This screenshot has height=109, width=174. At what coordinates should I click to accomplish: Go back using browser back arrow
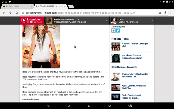point(4,13)
